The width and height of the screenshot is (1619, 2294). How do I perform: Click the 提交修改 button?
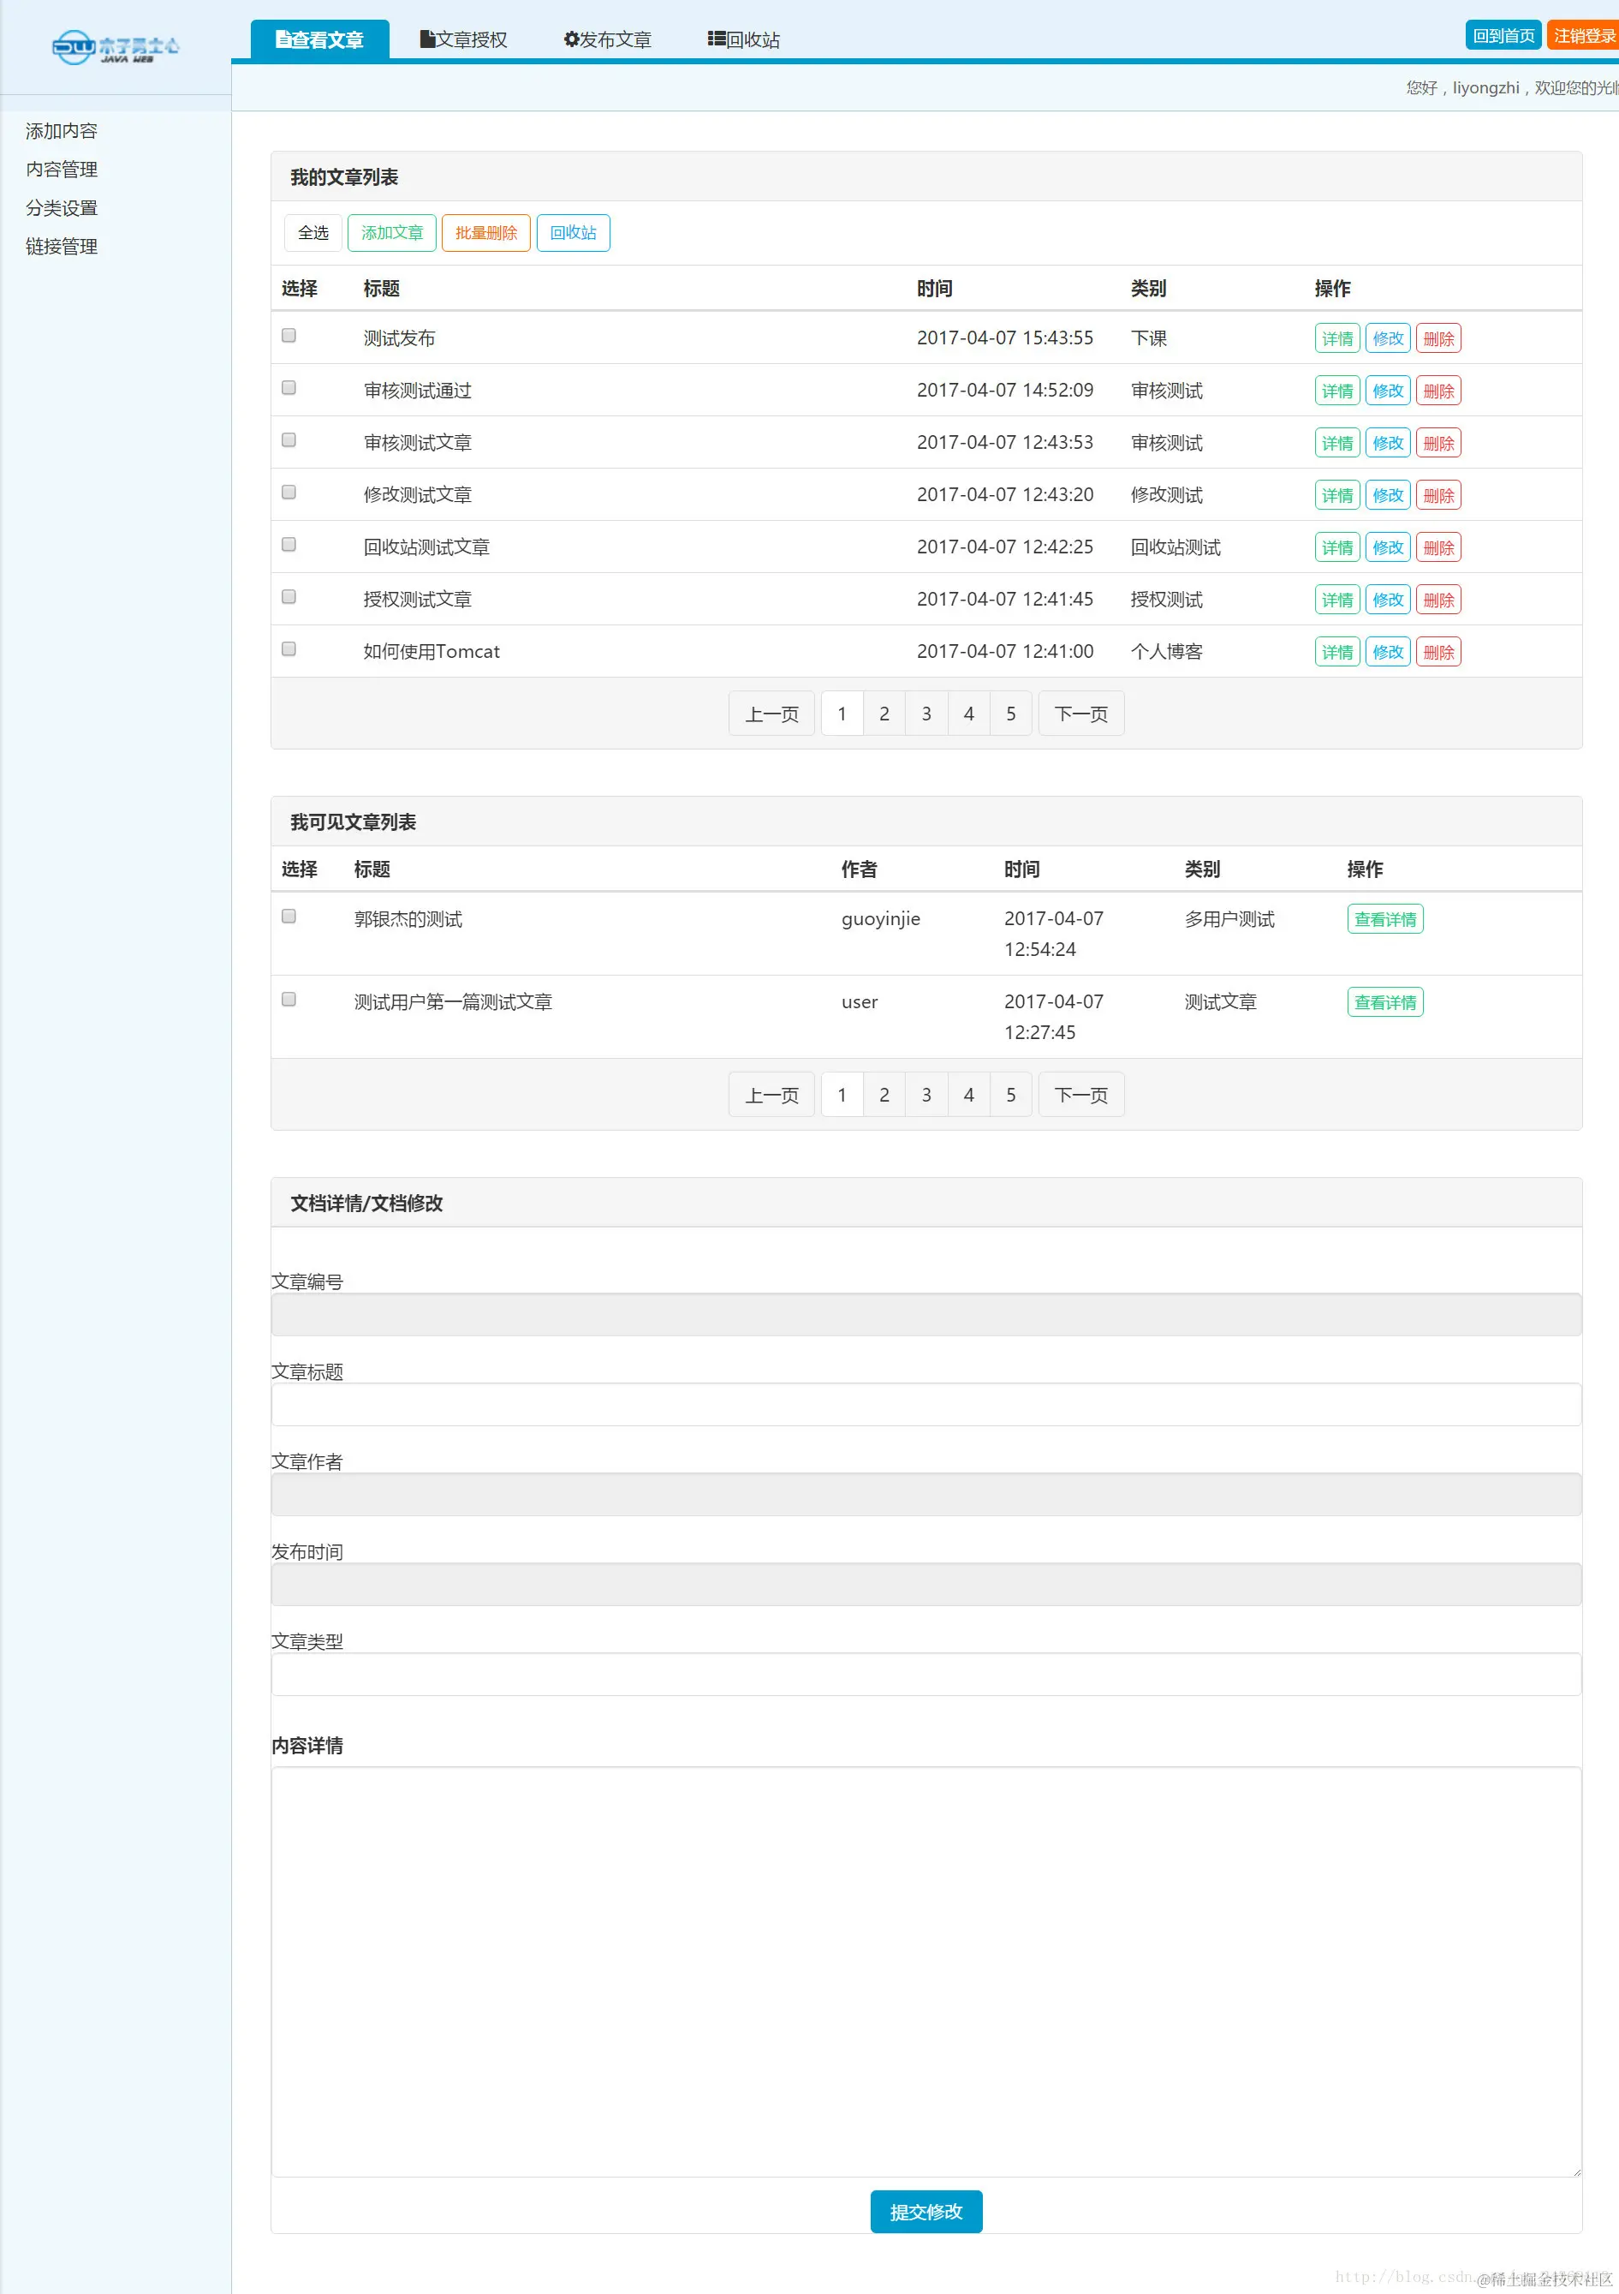926,2212
